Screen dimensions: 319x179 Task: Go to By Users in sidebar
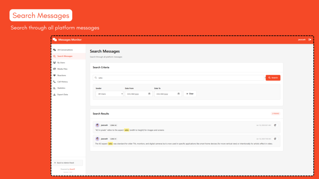(61, 62)
